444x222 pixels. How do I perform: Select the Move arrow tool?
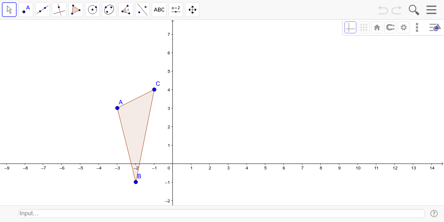pyautogui.click(x=9, y=10)
